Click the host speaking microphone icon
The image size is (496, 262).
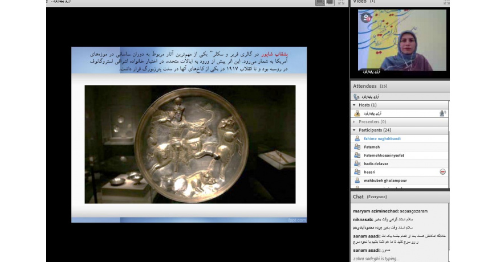coord(442,113)
